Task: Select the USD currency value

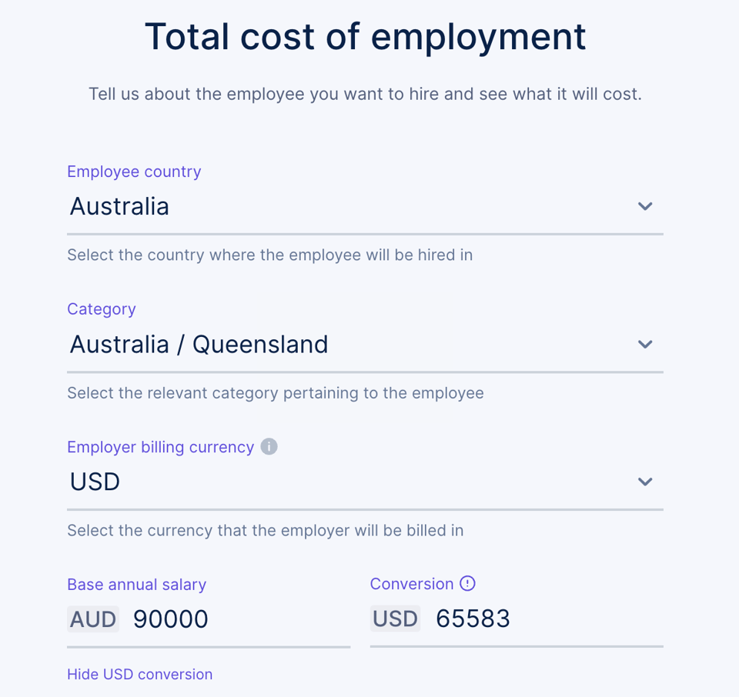Action: pyautogui.click(x=94, y=482)
